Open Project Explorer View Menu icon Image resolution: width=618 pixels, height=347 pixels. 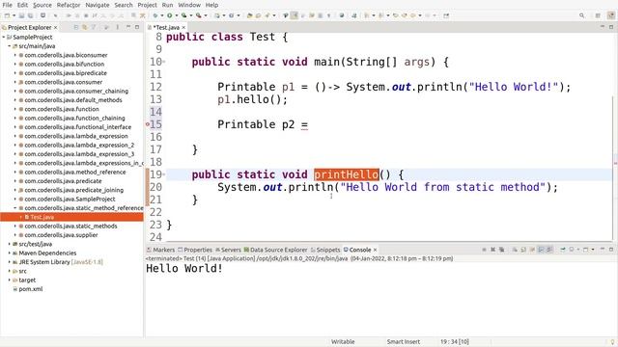[117, 28]
